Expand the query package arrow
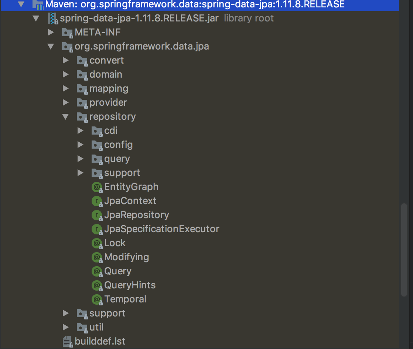 pyautogui.click(x=81, y=159)
